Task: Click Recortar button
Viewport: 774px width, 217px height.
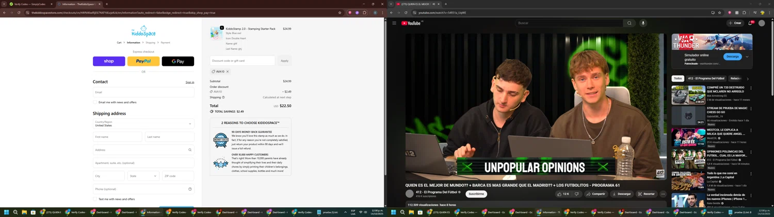Action: coord(646,194)
